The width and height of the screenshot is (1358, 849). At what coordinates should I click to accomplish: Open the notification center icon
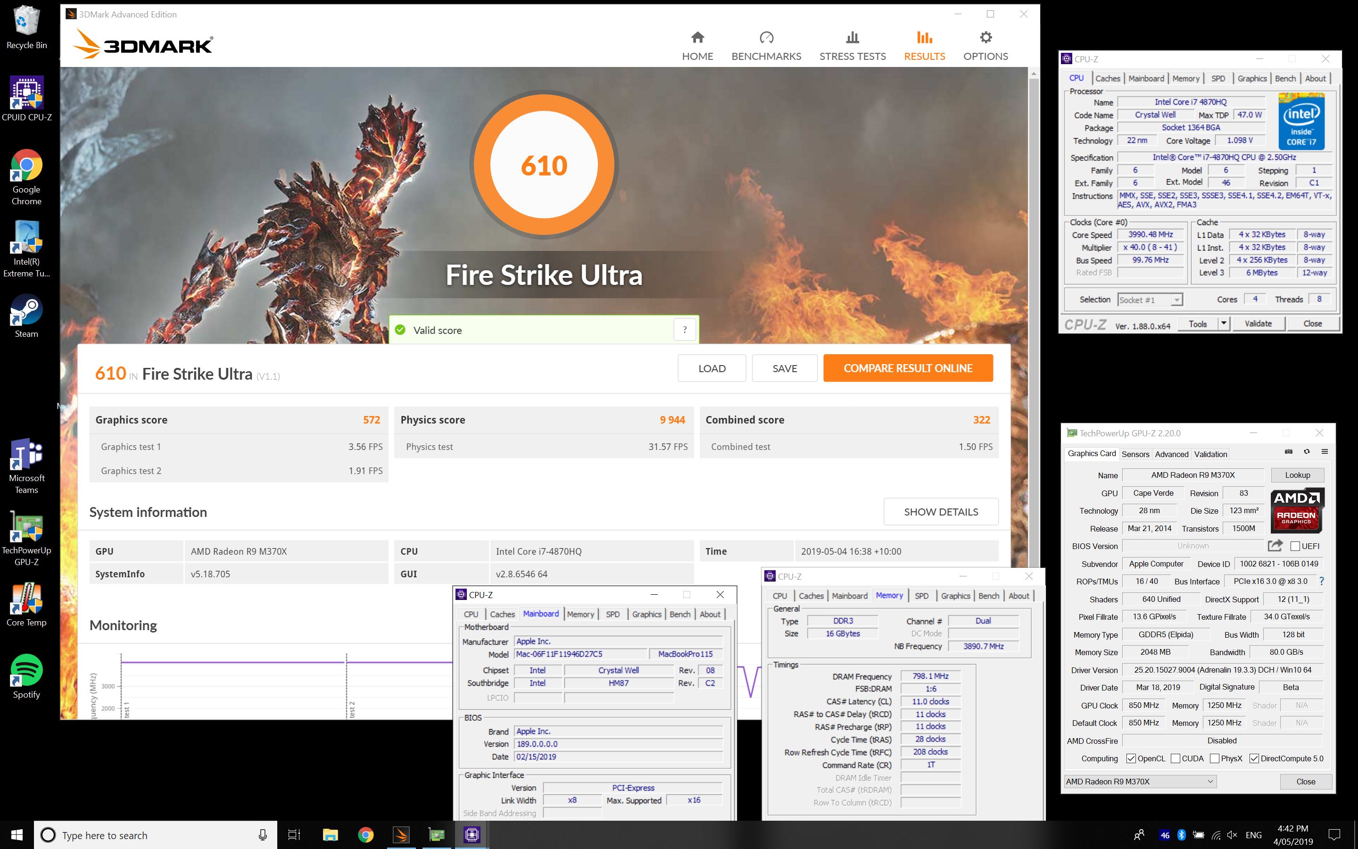pyautogui.click(x=1335, y=835)
